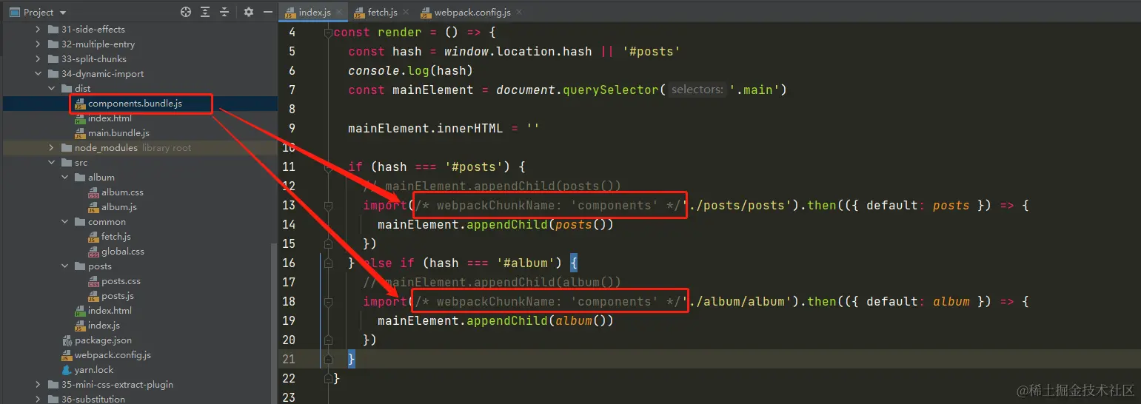
Task: Click the CSS icon of posts.css
Action: pyautogui.click(x=94, y=281)
